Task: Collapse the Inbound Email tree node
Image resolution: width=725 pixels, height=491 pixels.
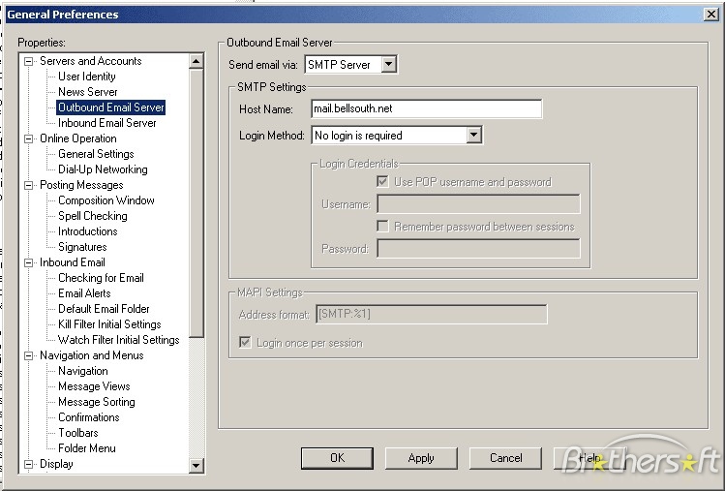Action: [29, 262]
